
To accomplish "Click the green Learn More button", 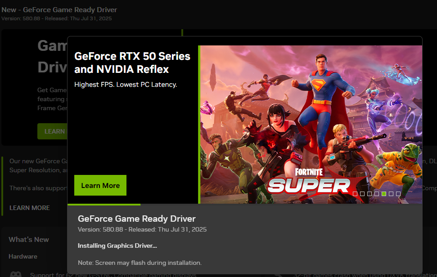I will click(100, 185).
